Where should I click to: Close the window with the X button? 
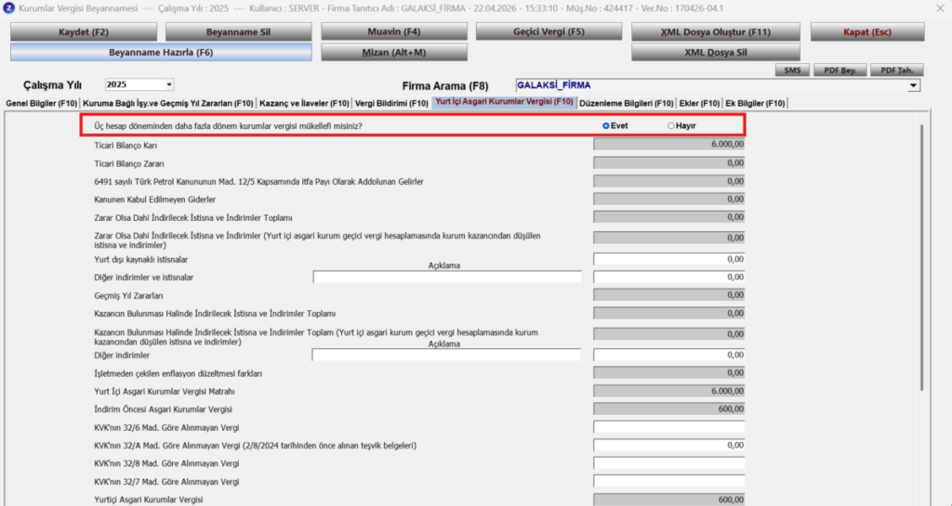pos(940,8)
